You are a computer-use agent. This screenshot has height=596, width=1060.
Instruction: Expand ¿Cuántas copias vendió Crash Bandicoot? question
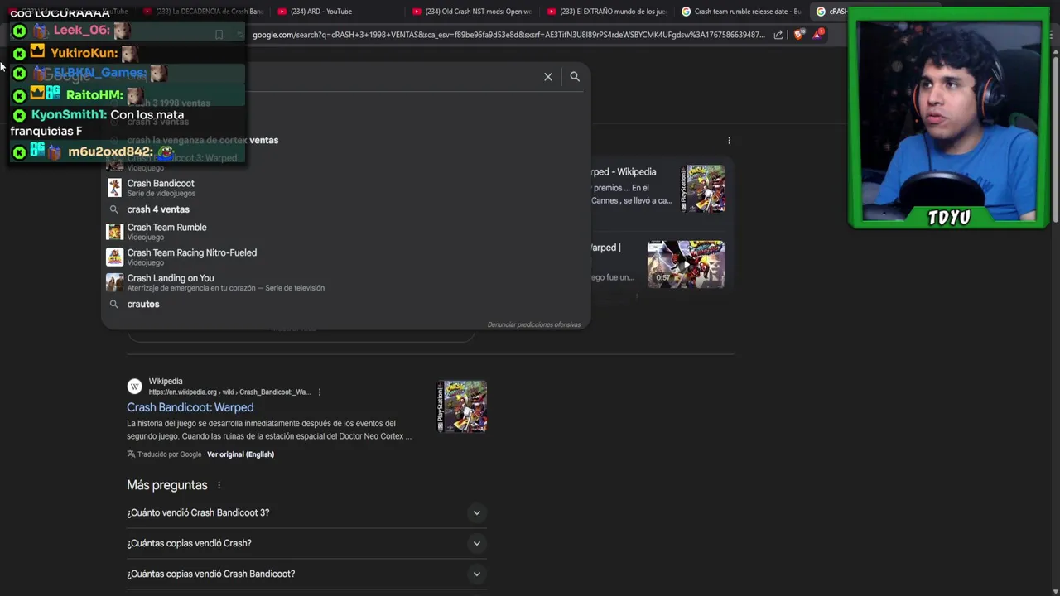pyautogui.click(x=306, y=574)
